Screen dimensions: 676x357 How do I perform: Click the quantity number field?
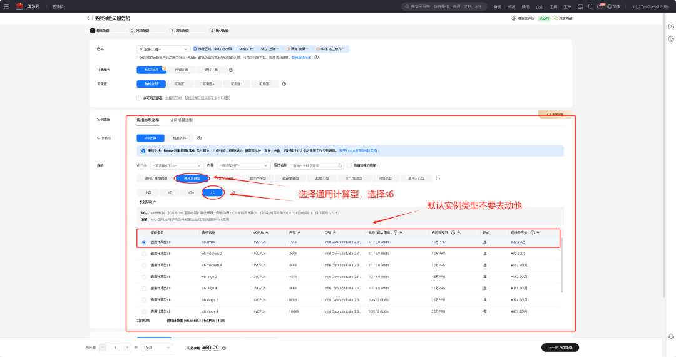point(115,348)
